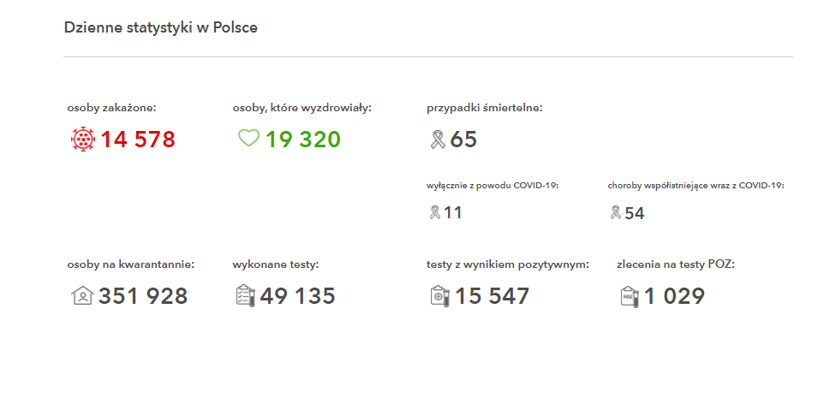Image resolution: width=824 pixels, height=404 pixels.
Task: Click the 'Dzienne statystyki w Polsce' heading
Action: click(161, 28)
